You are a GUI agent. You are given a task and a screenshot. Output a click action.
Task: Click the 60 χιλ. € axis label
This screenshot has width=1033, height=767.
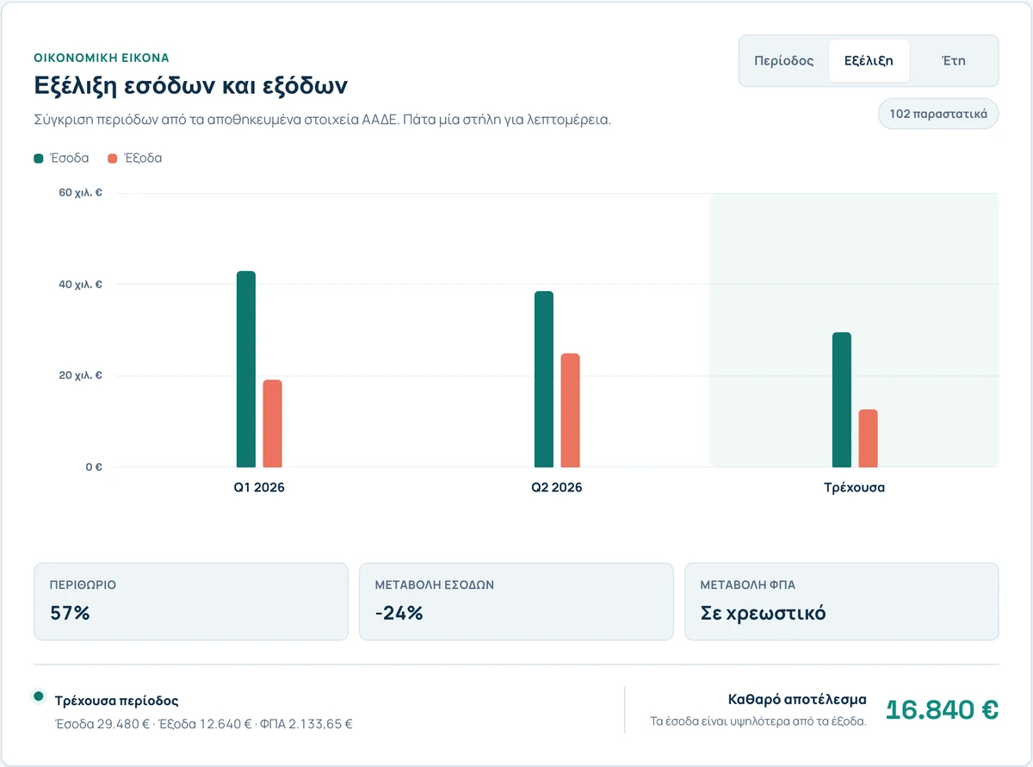coord(81,193)
